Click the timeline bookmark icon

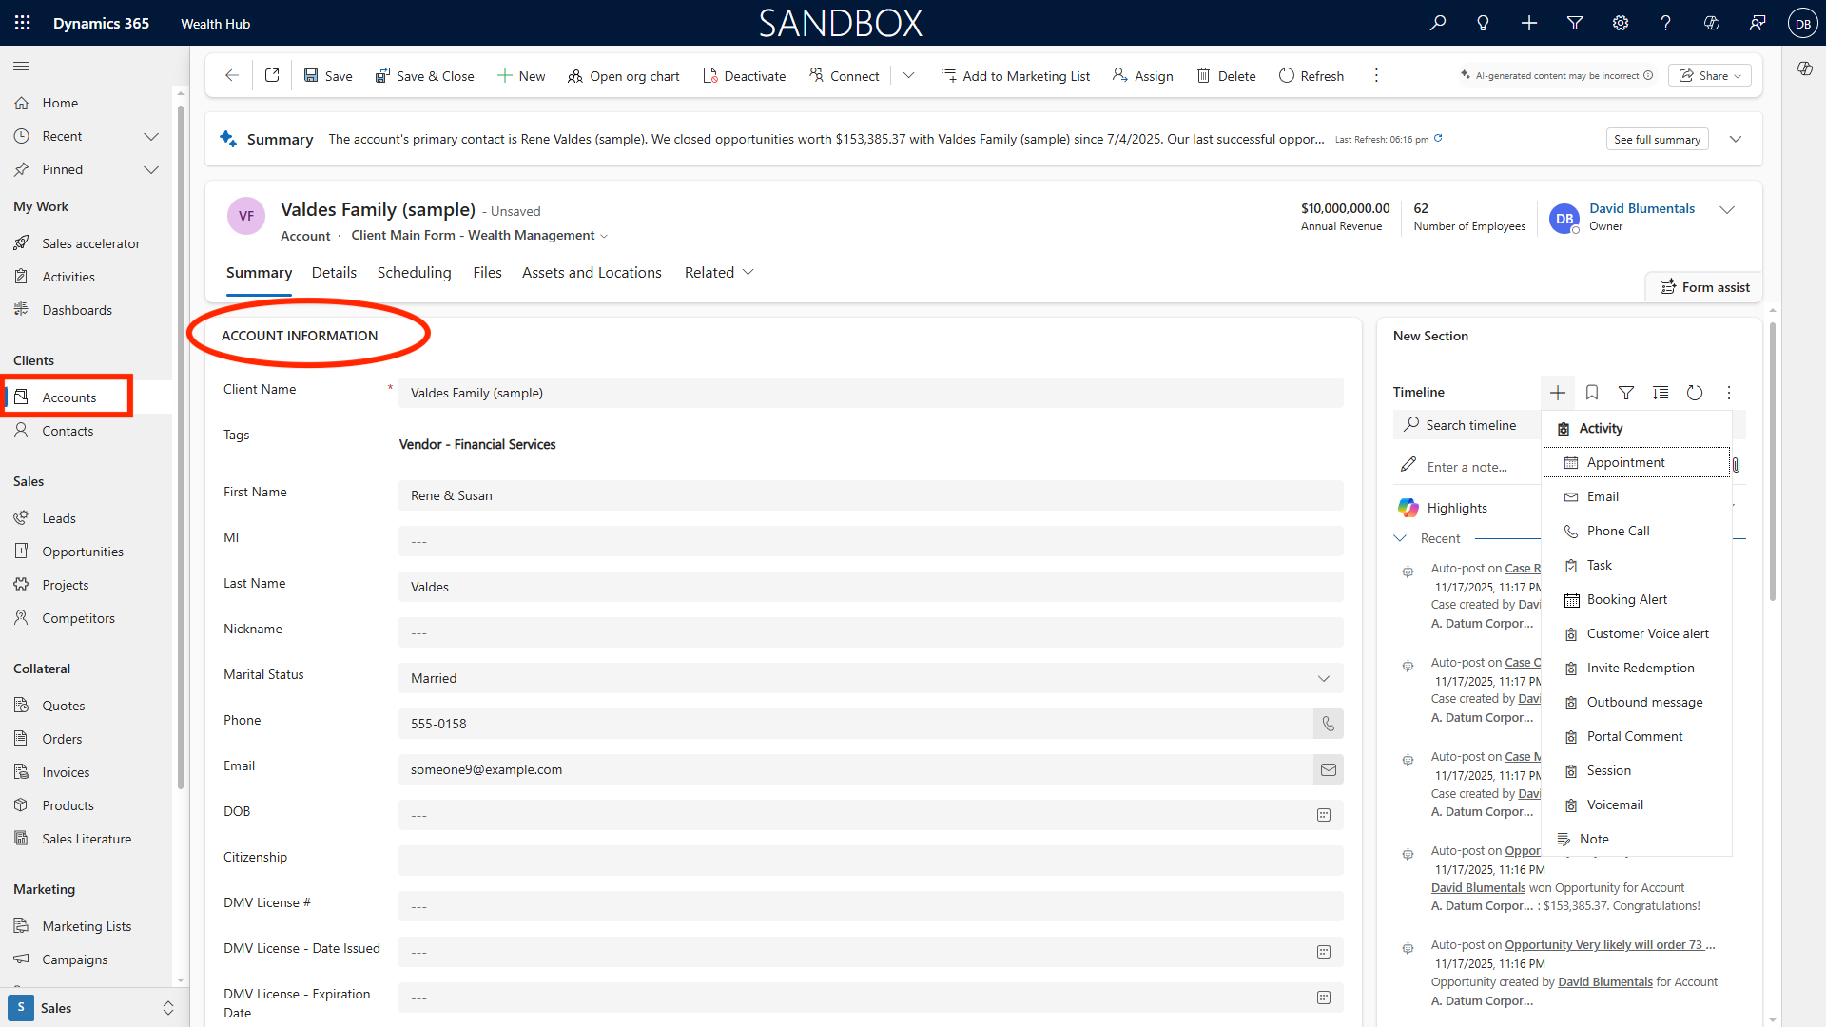pyautogui.click(x=1592, y=393)
